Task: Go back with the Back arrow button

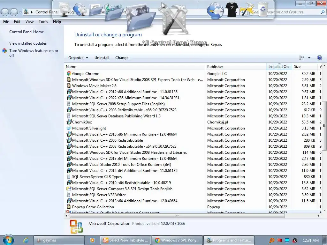Action: (x=5, y=12)
